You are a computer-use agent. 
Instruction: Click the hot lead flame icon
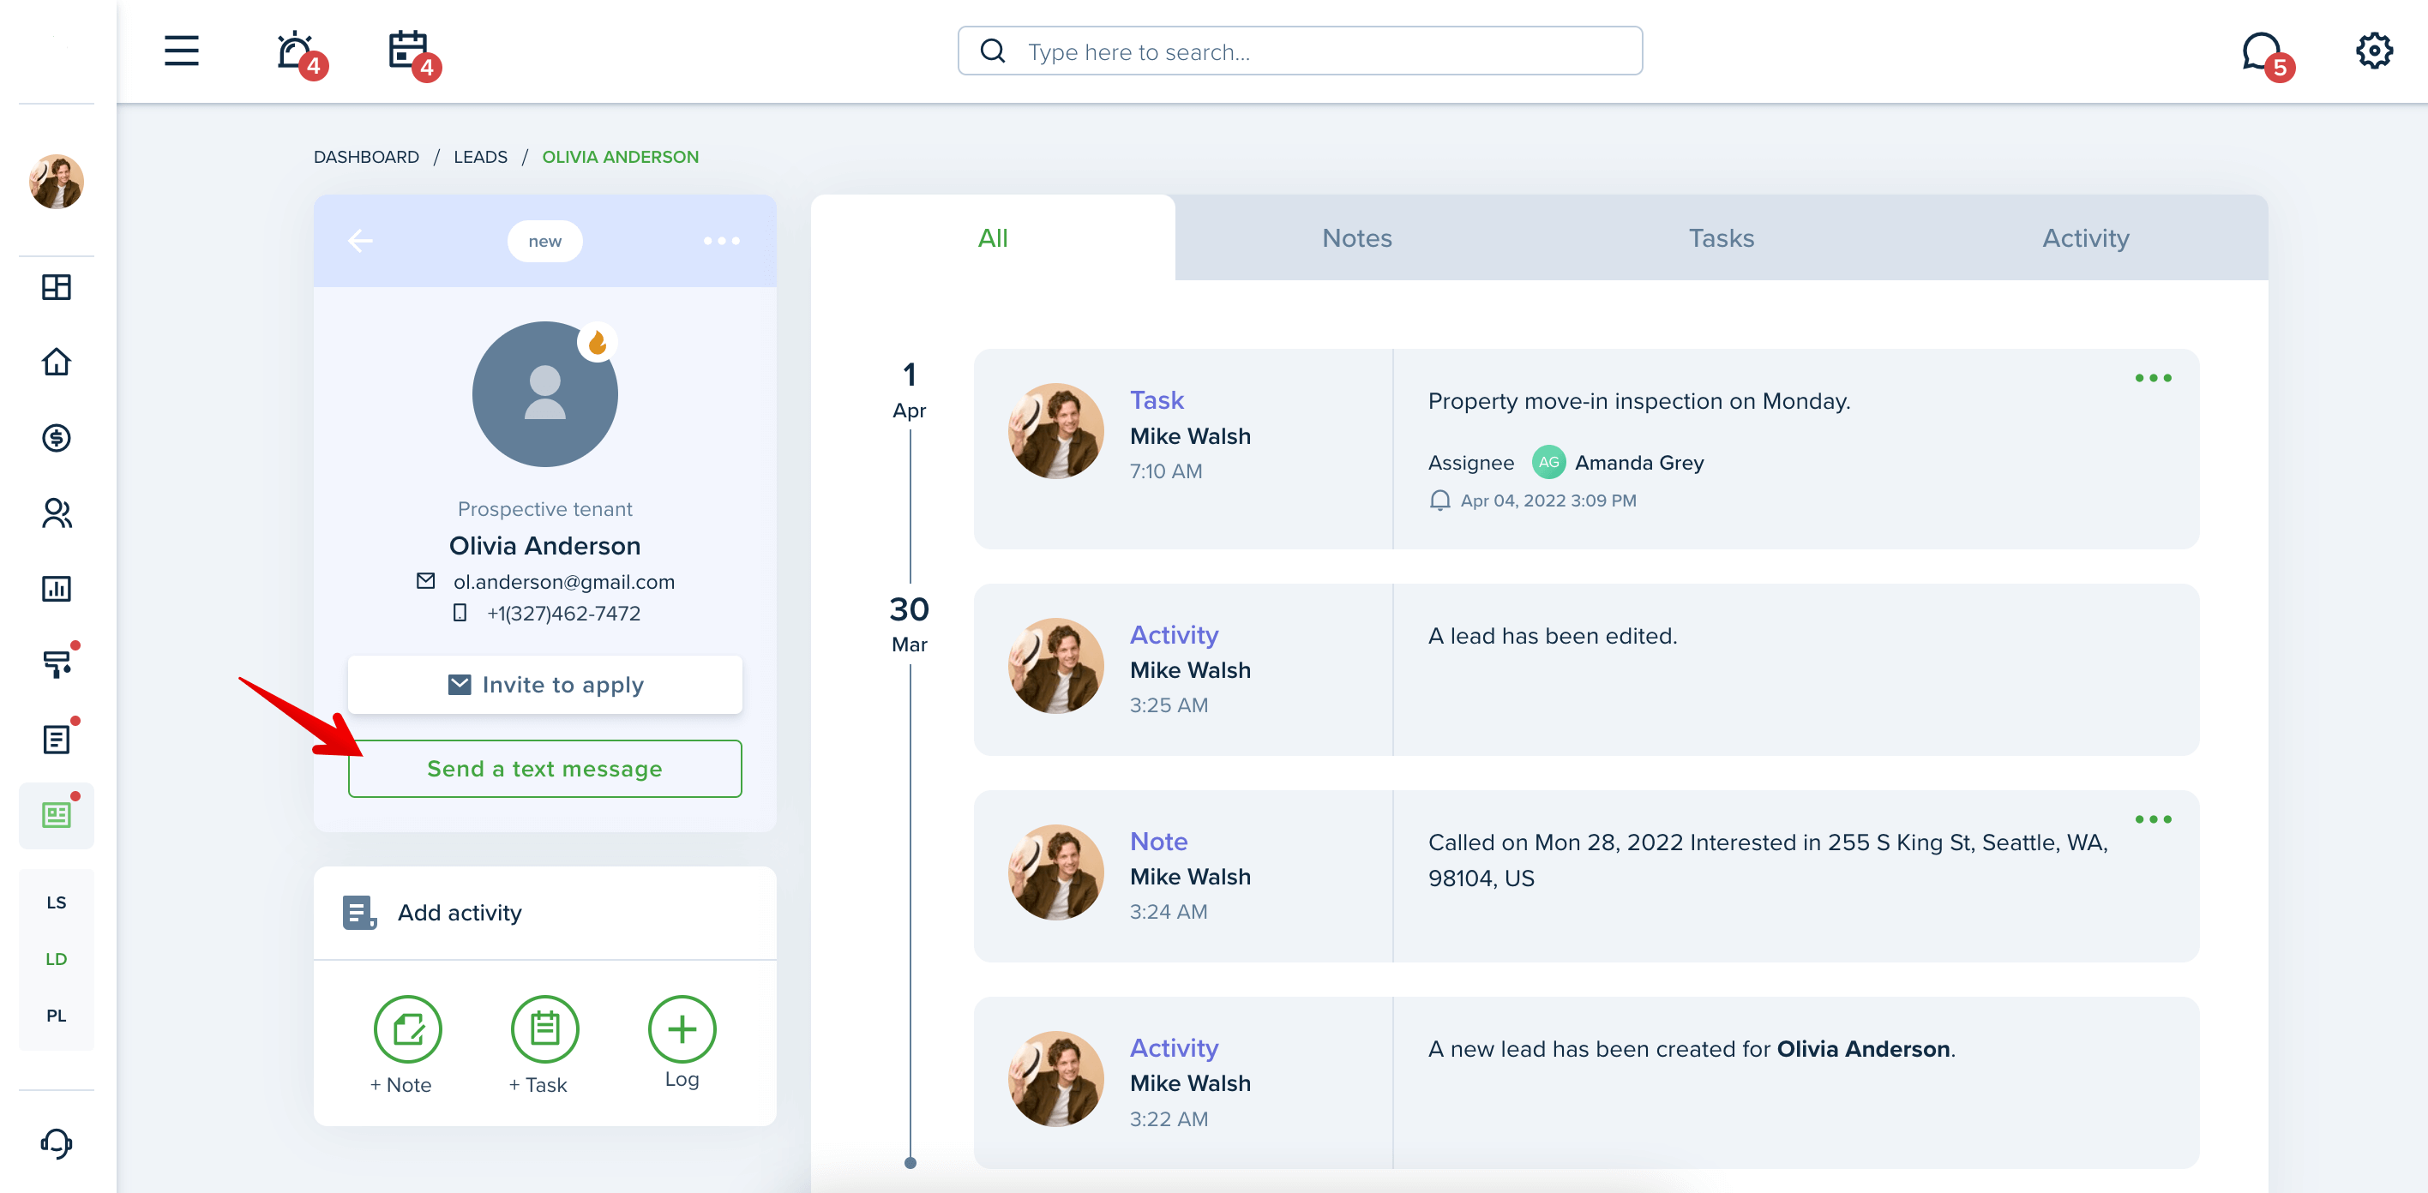[598, 343]
